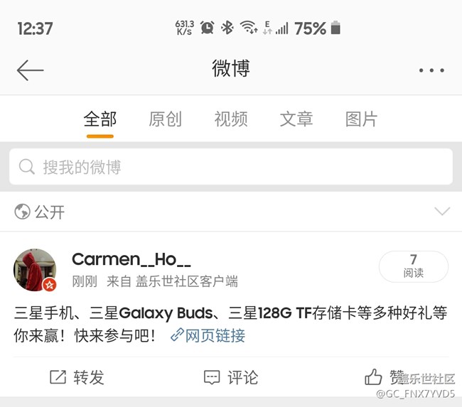Like the post with thumbs-up icon
462x407 pixels.
(373, 377)
